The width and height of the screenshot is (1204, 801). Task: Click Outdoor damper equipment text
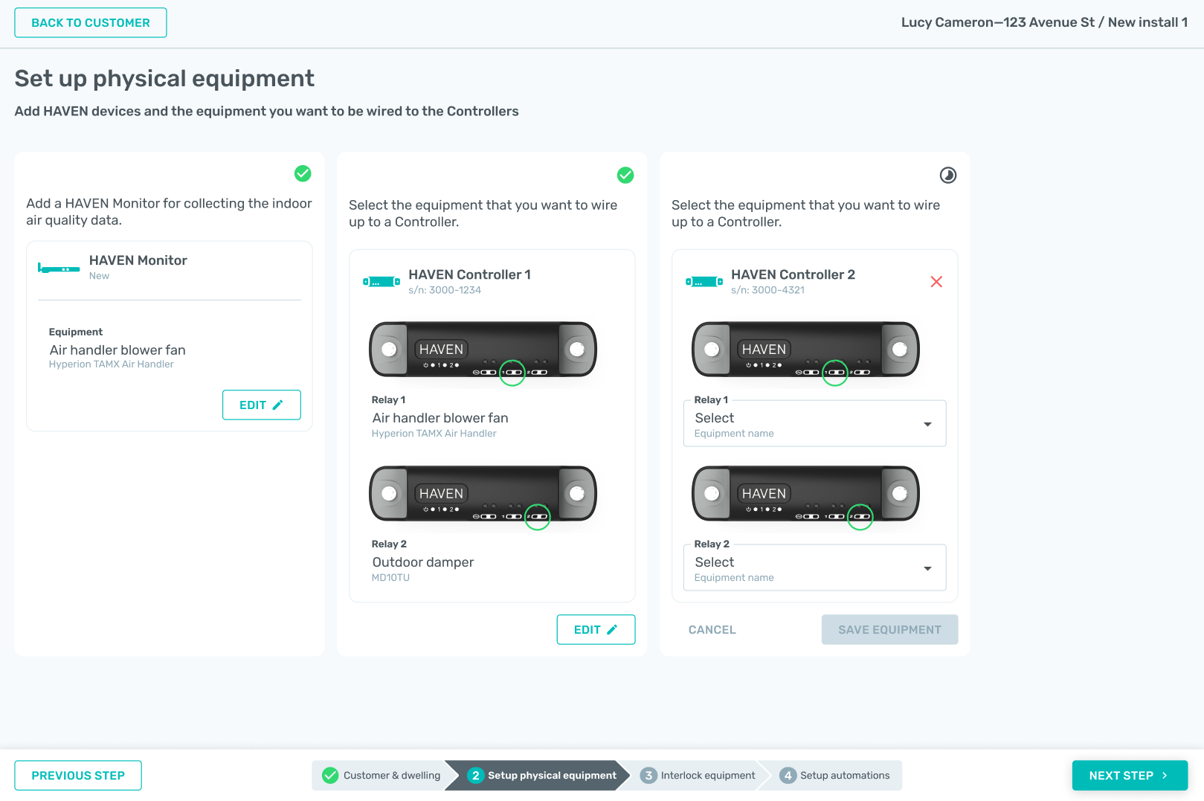tap(423, 562)
